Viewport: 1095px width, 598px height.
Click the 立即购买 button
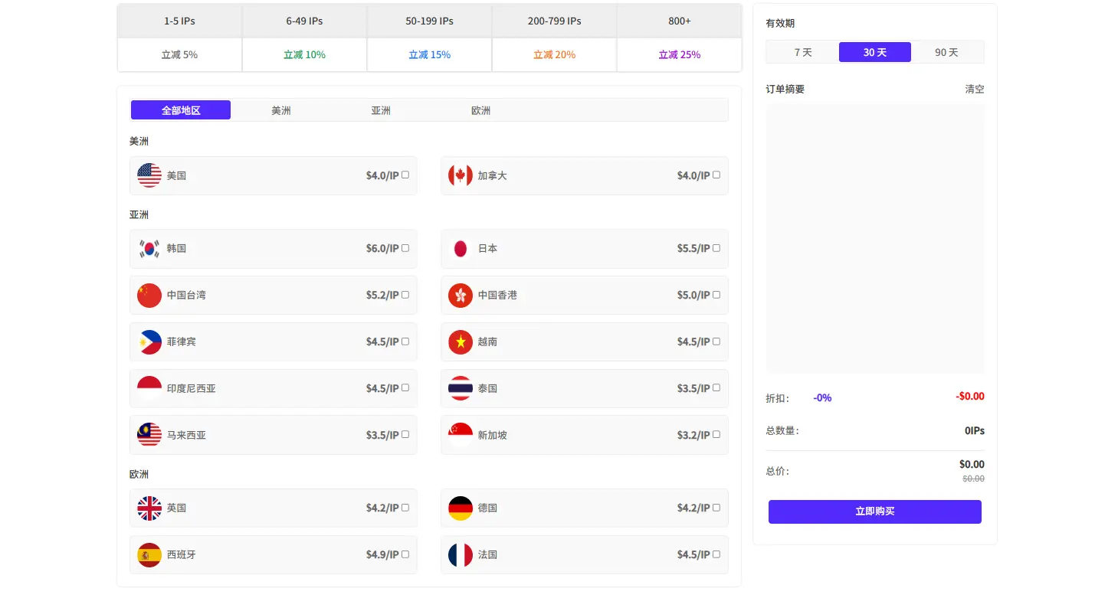pyautogui.click(x=875, y=511)
